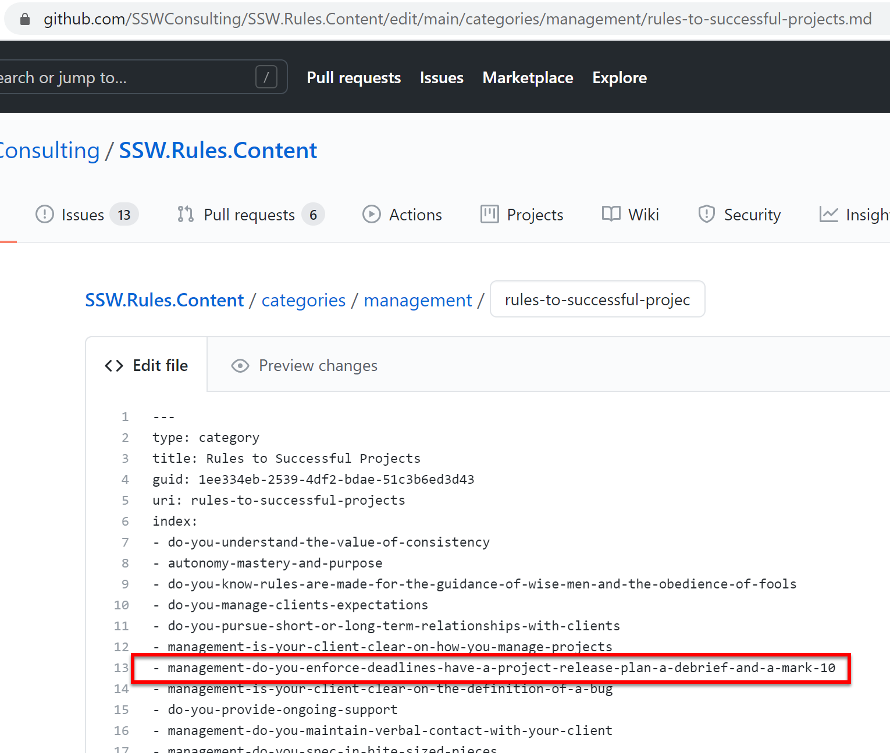Open the Security tab

[739, 215]
